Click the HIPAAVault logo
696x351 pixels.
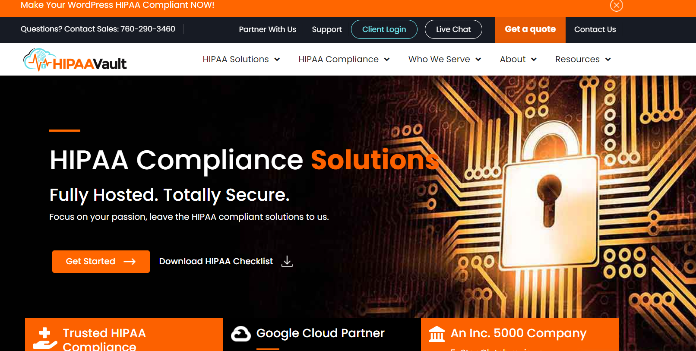[75, 60]
